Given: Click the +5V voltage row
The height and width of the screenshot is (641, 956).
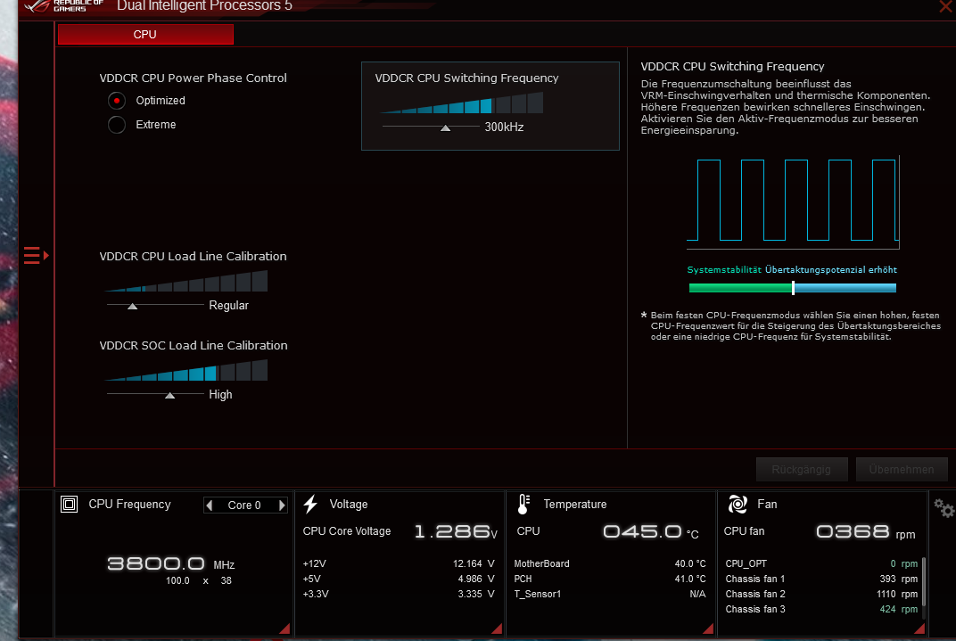Looking at the screenshot, I should point(399,579).
